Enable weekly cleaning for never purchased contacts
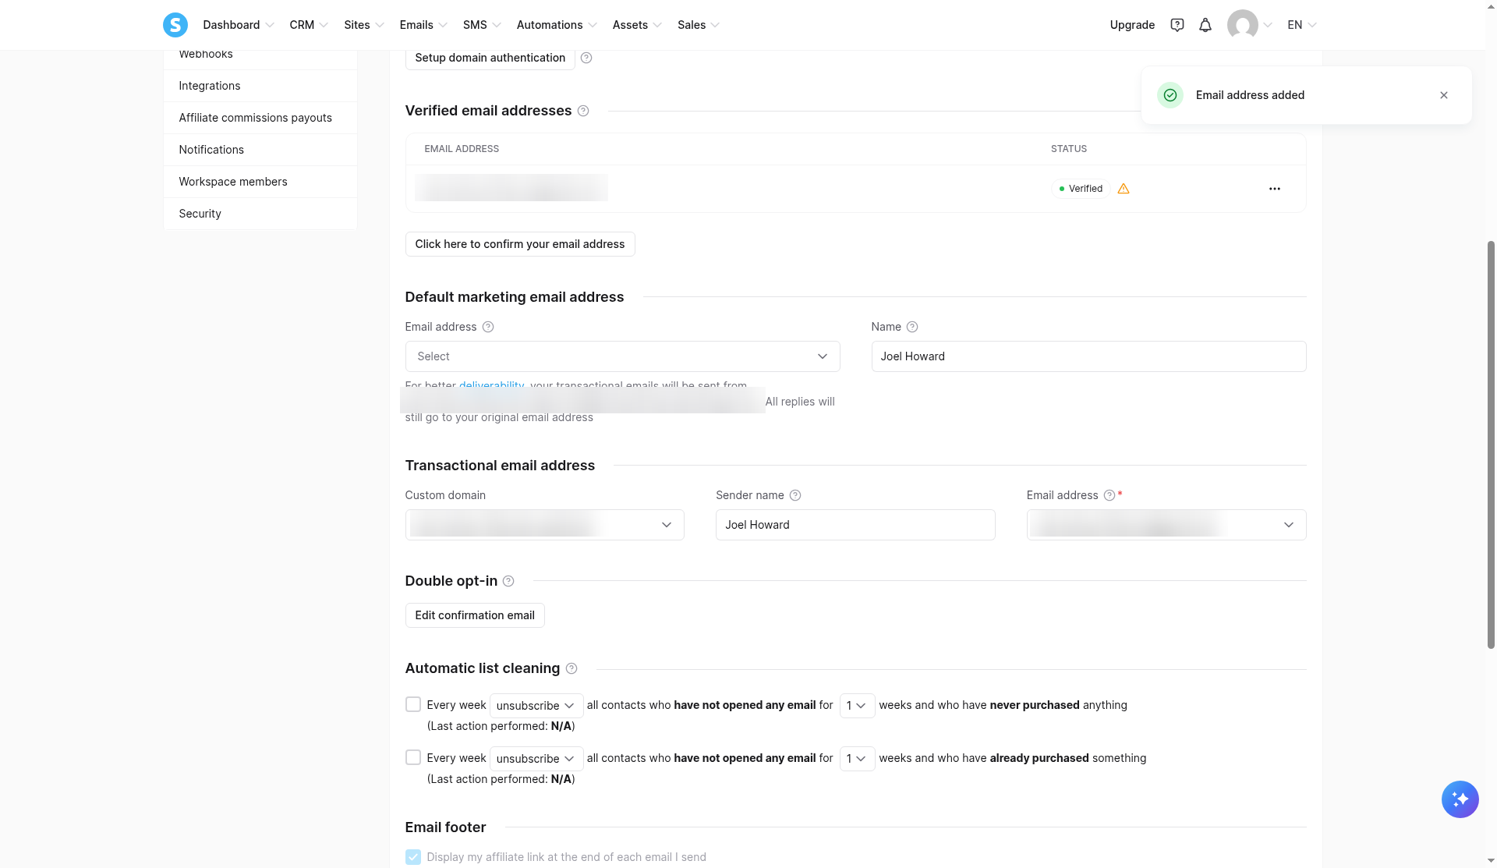Viewport: 1497px width, 868px height. click(413, 704)
